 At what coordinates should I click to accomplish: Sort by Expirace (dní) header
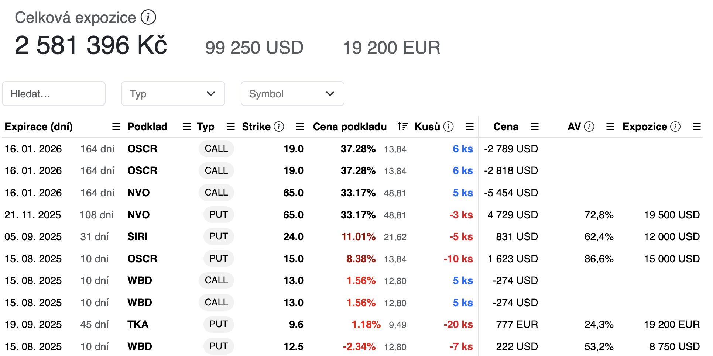(x=39, y=127)
